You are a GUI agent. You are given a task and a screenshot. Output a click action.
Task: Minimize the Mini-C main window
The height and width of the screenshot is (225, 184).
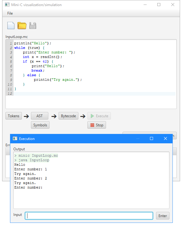point(145,5)
